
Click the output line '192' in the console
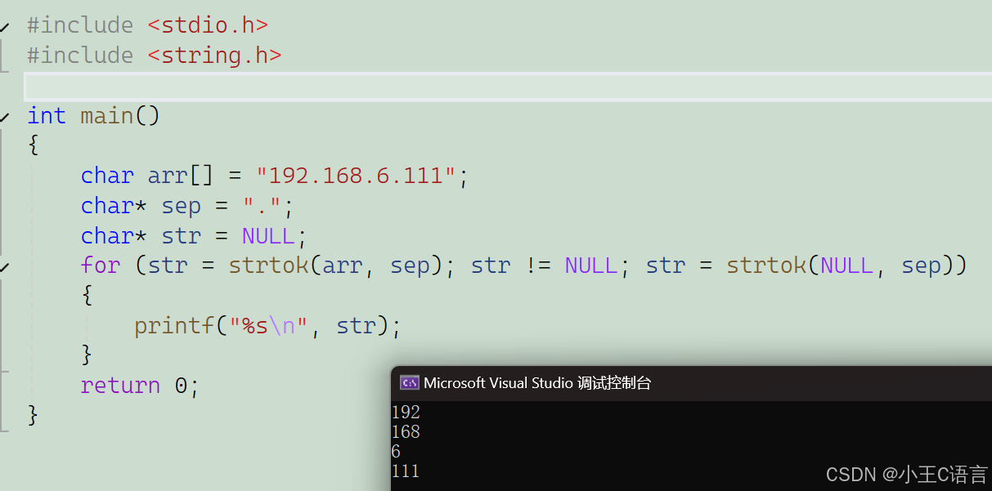[x=406, y=413]
